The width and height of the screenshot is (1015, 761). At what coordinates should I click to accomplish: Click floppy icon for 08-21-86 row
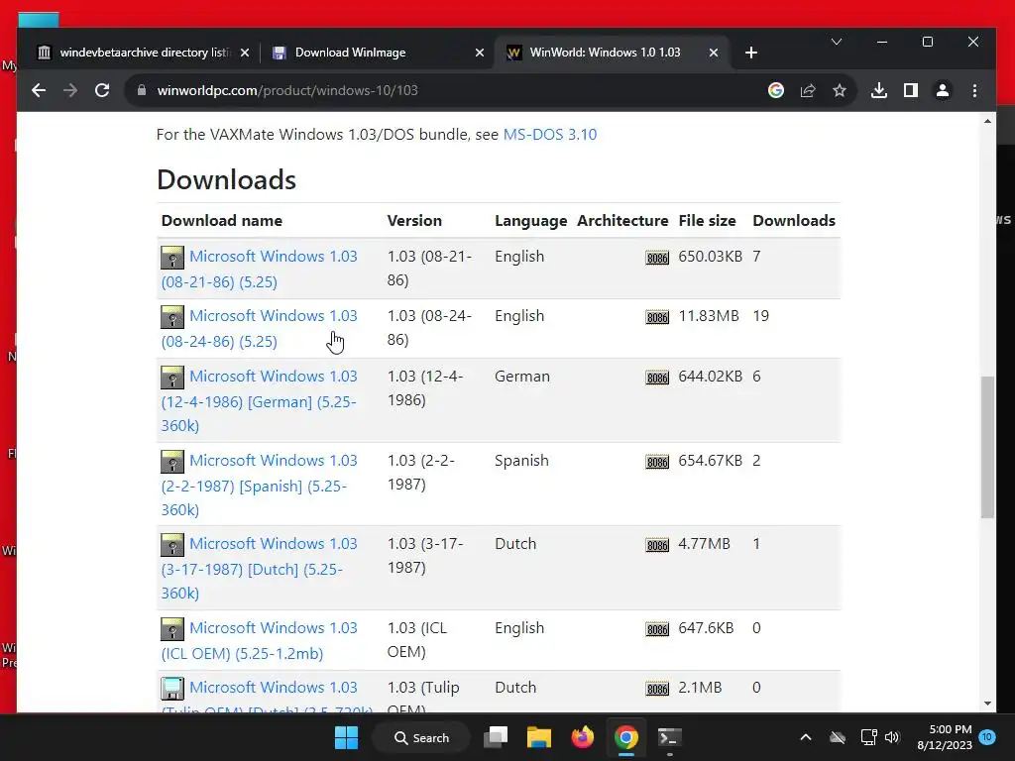point(172,258)
